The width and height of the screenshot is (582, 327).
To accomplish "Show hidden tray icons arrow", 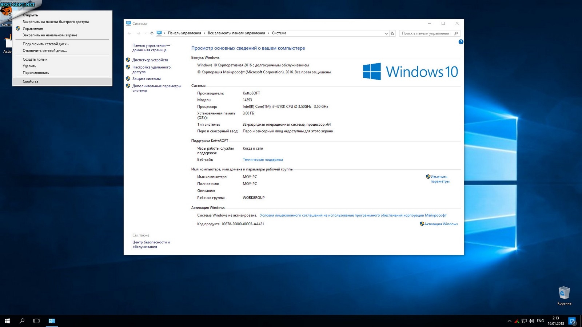I will 509,321.
